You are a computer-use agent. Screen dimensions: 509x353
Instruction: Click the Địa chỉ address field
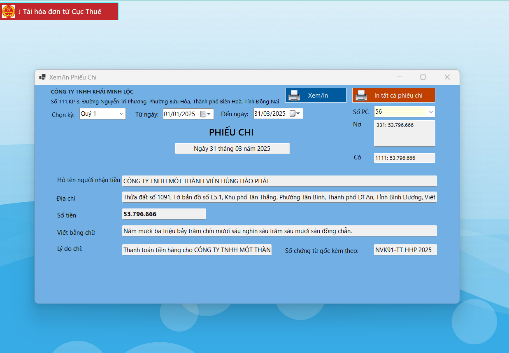coord(279,197)
